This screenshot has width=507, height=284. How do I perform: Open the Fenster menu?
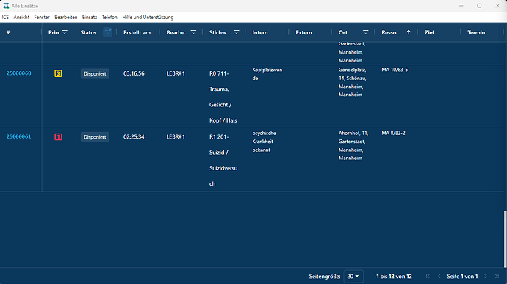[42, 17]
